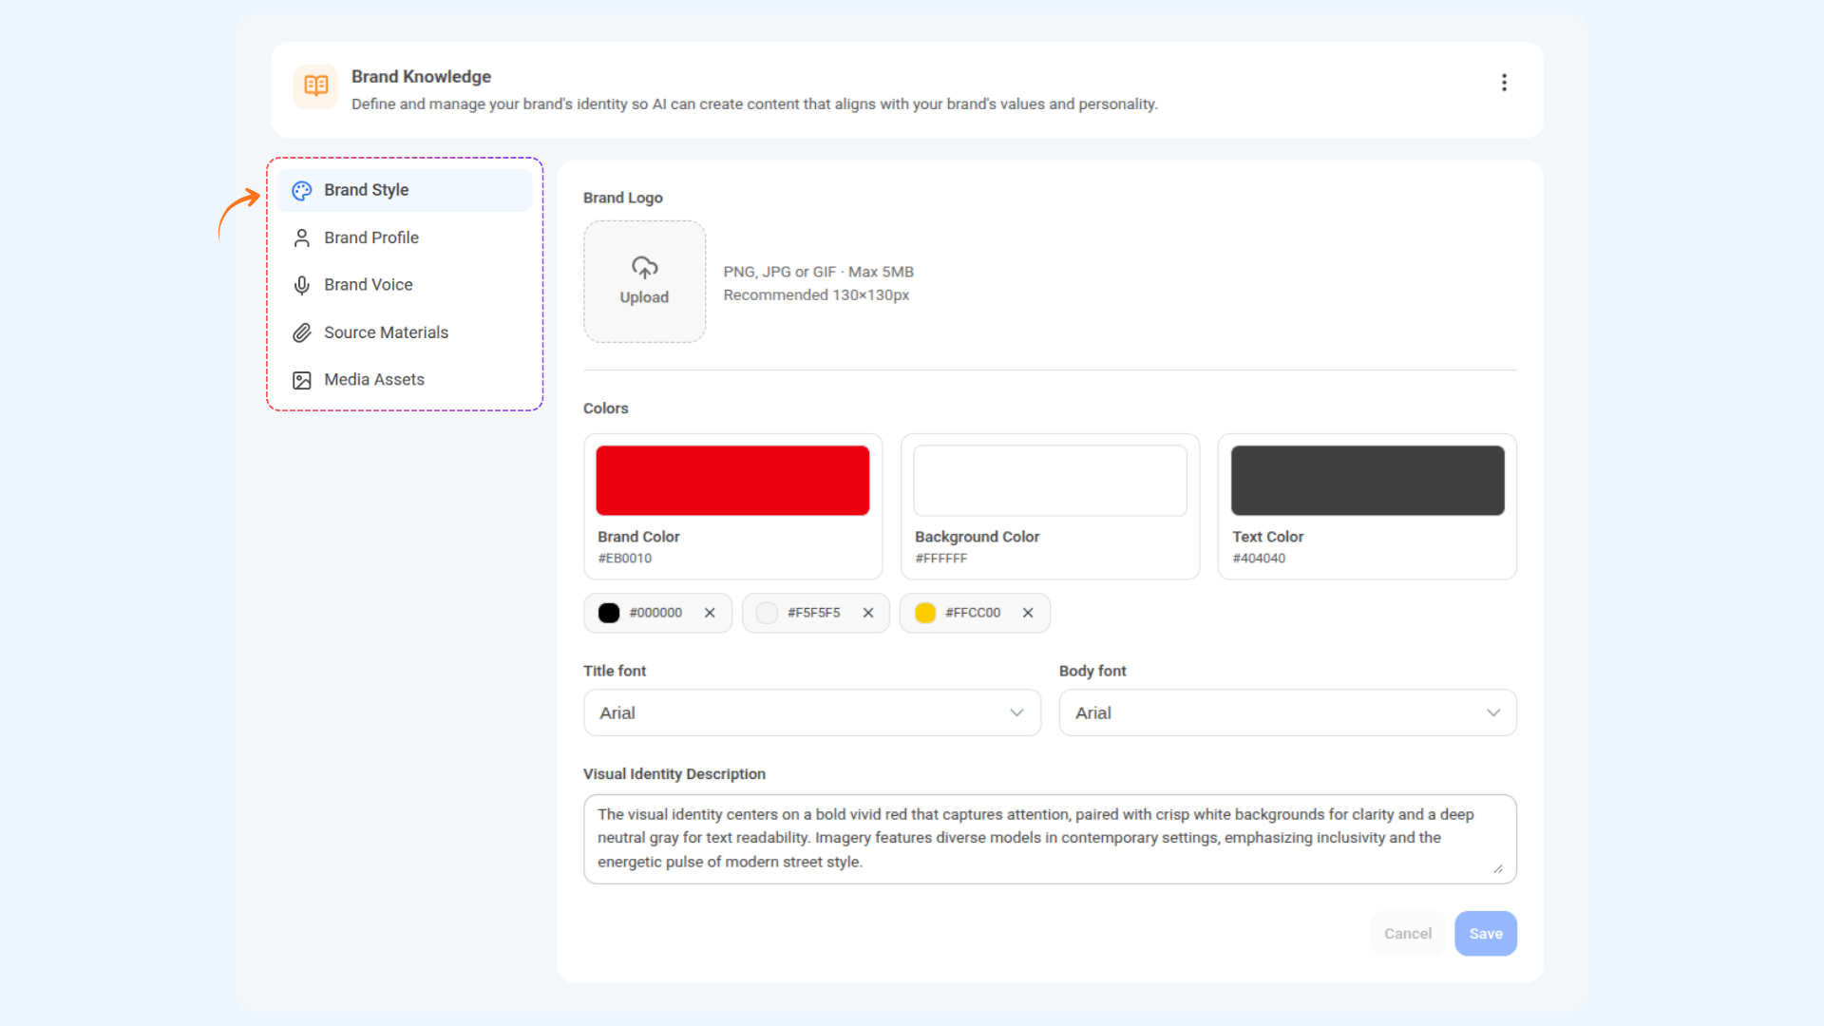Screen dimensions: 1824x1026
Task: Click the Text Color hex value #404040
Action: pyautogui.click(x=1259, y=559)
